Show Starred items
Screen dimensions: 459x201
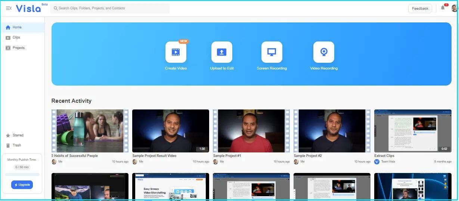click(x=18, y=135)
